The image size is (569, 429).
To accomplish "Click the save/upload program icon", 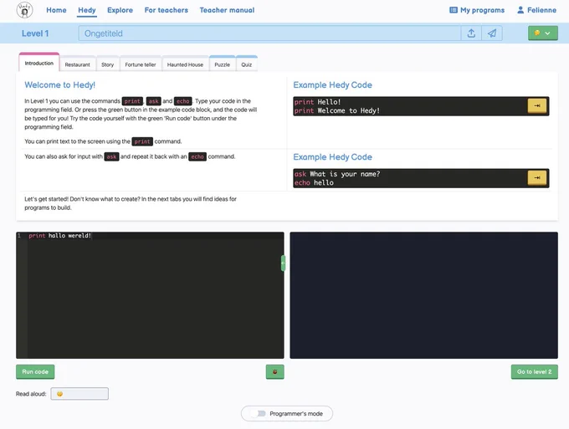I will click(471, 33).
